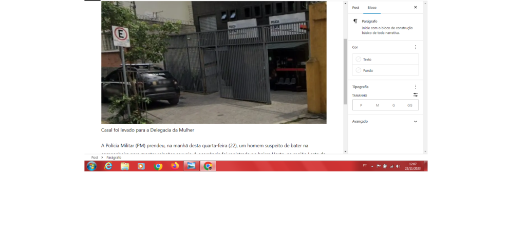Screen dimensions: 526x250
Task: Click the tray icon right of the flag
Action: click(x=385, y=166)
